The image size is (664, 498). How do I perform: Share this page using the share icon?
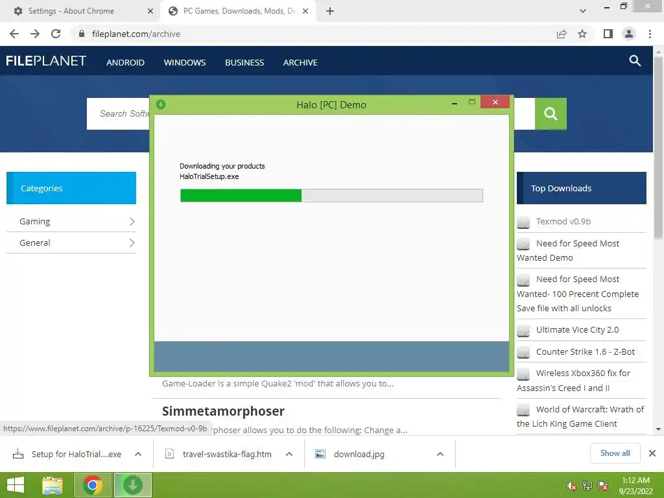coord(562,34)
